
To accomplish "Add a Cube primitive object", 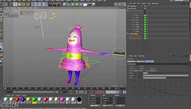I will click(64, 4).
